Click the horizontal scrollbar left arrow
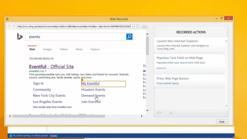The width and height of the screenshot is (247, 139). [x=10, y=116]
